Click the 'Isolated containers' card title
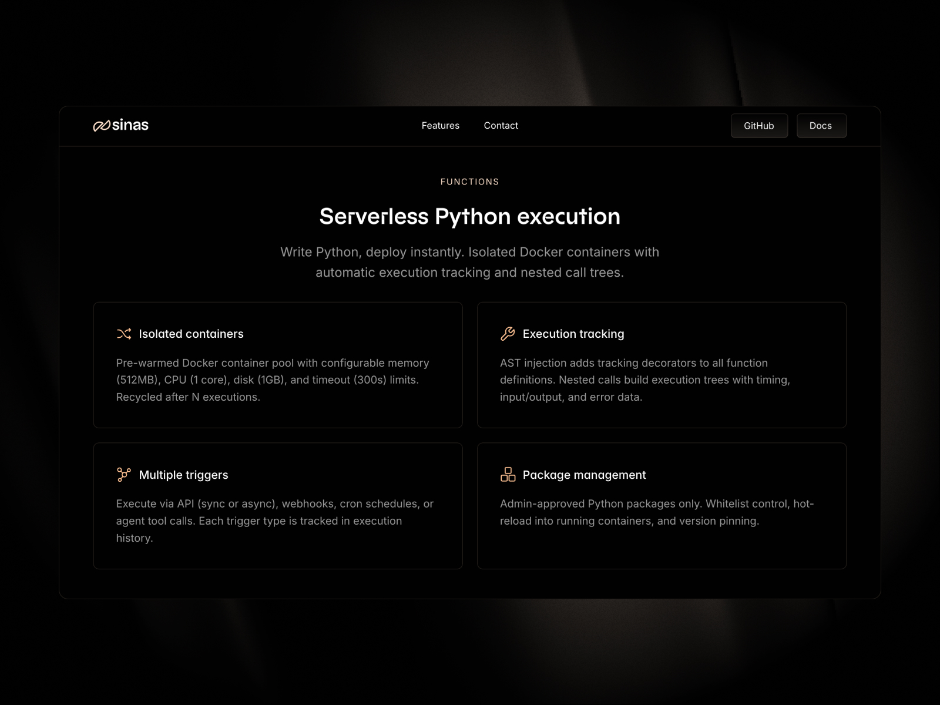The image size is (940, 705). tap(191, 334)
